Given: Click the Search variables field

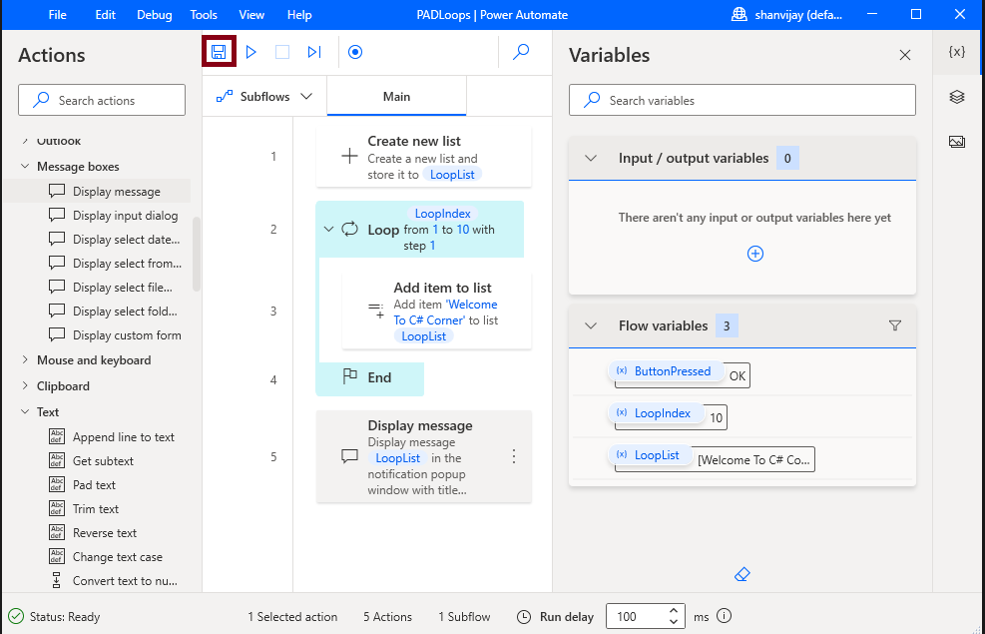Looking at the screenshot, I should pos(741,100).
